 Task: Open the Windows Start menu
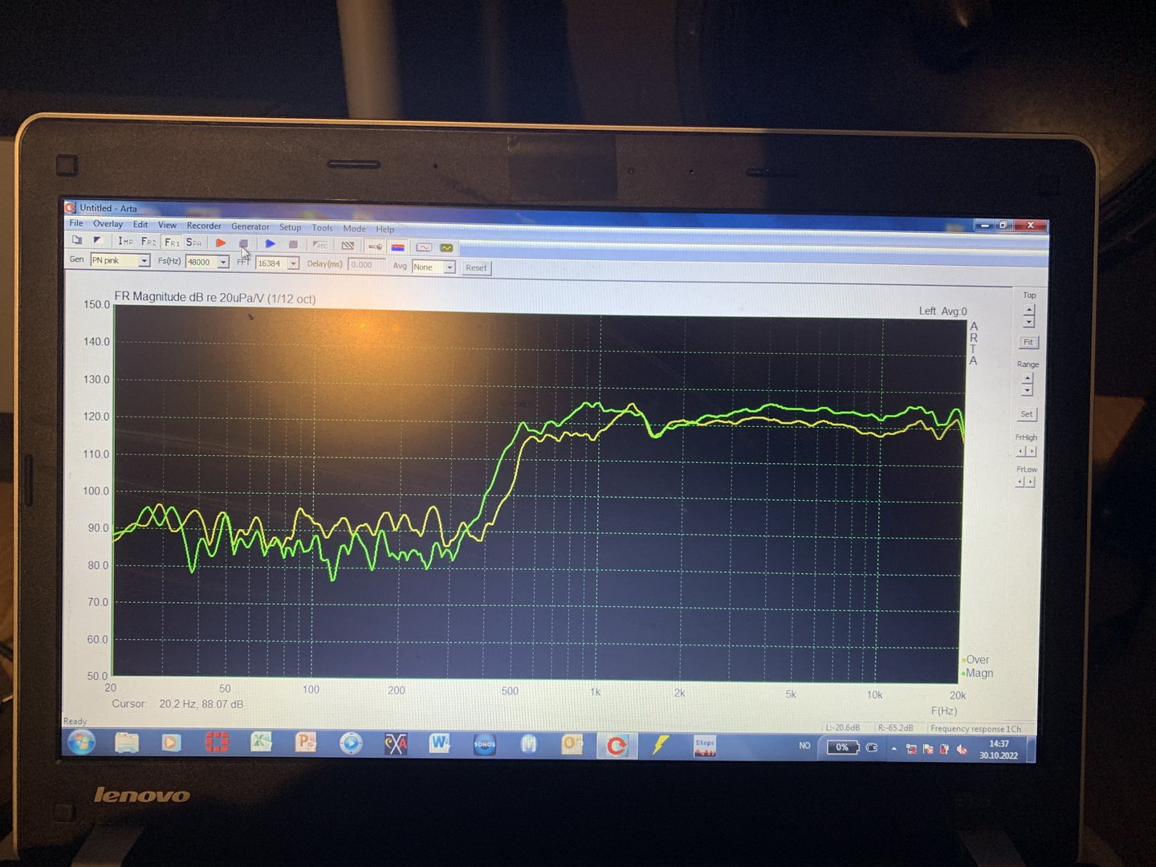click(81, 743)
